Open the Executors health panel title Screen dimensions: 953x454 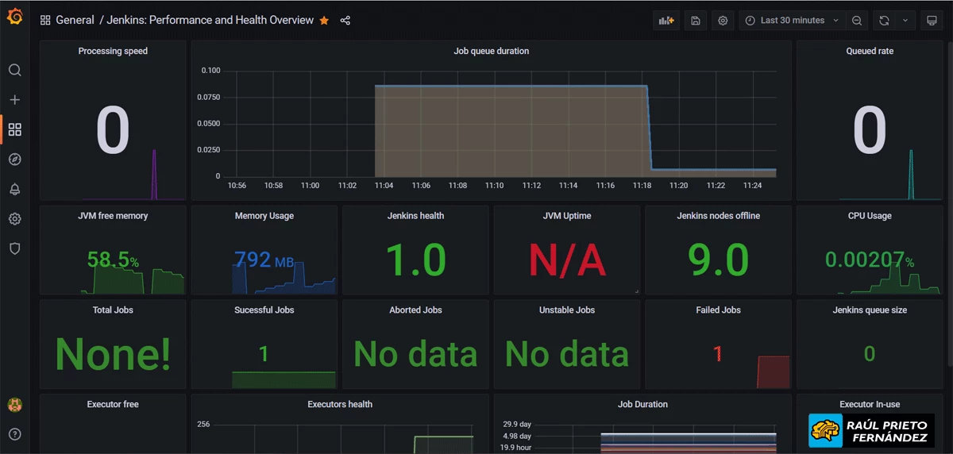(340, 405)
